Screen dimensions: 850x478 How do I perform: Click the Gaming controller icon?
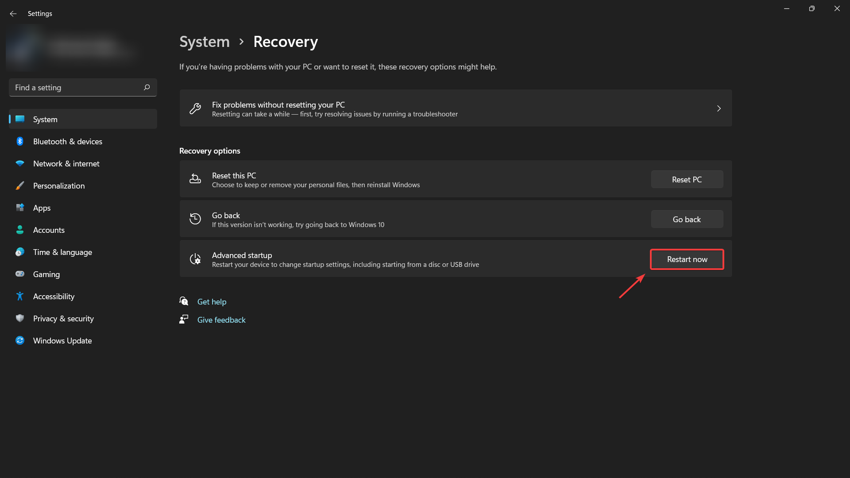click(x=20, y=274)
